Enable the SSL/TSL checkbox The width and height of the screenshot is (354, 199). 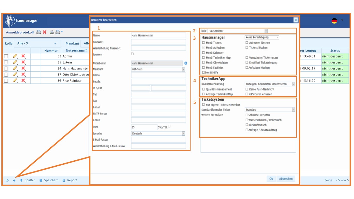169,126
